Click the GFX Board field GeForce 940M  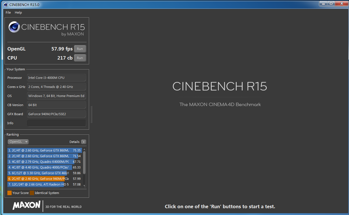click(x=56, y=114)
